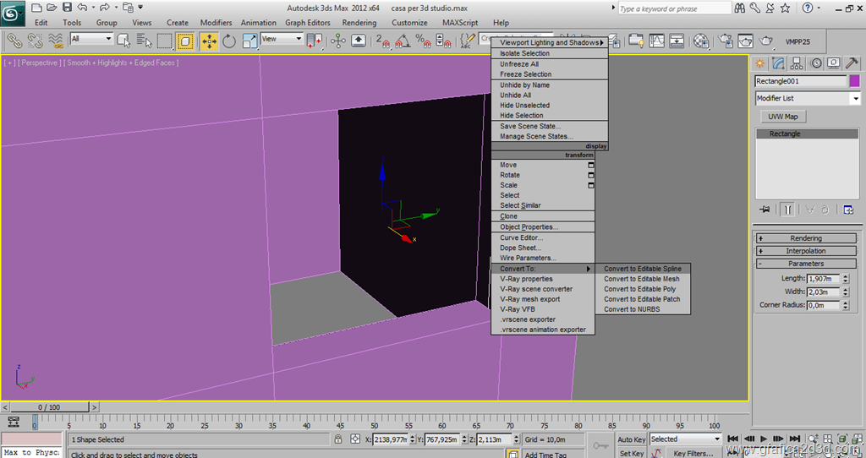Activate the Select and Rotate tool
Screen dimensions: 866x458
(229, 41)
